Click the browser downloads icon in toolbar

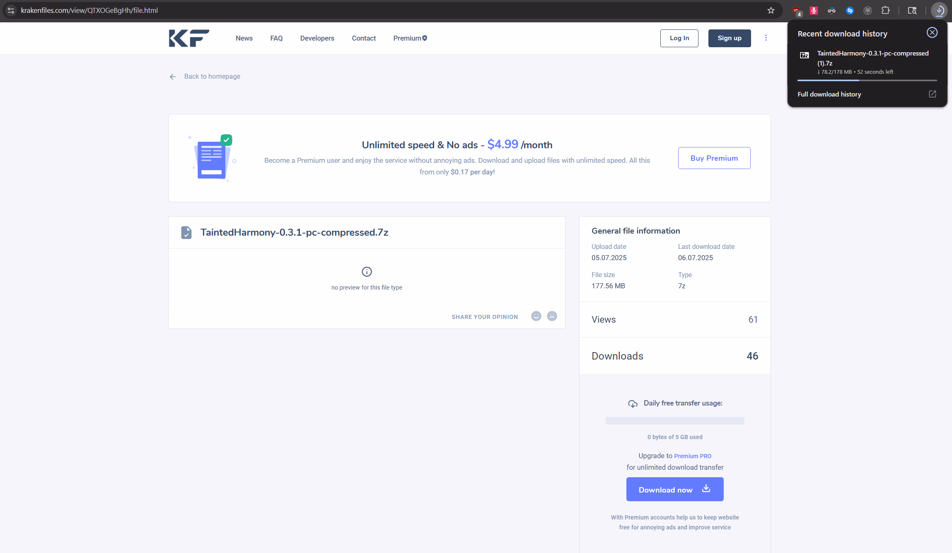click(939, 10)
